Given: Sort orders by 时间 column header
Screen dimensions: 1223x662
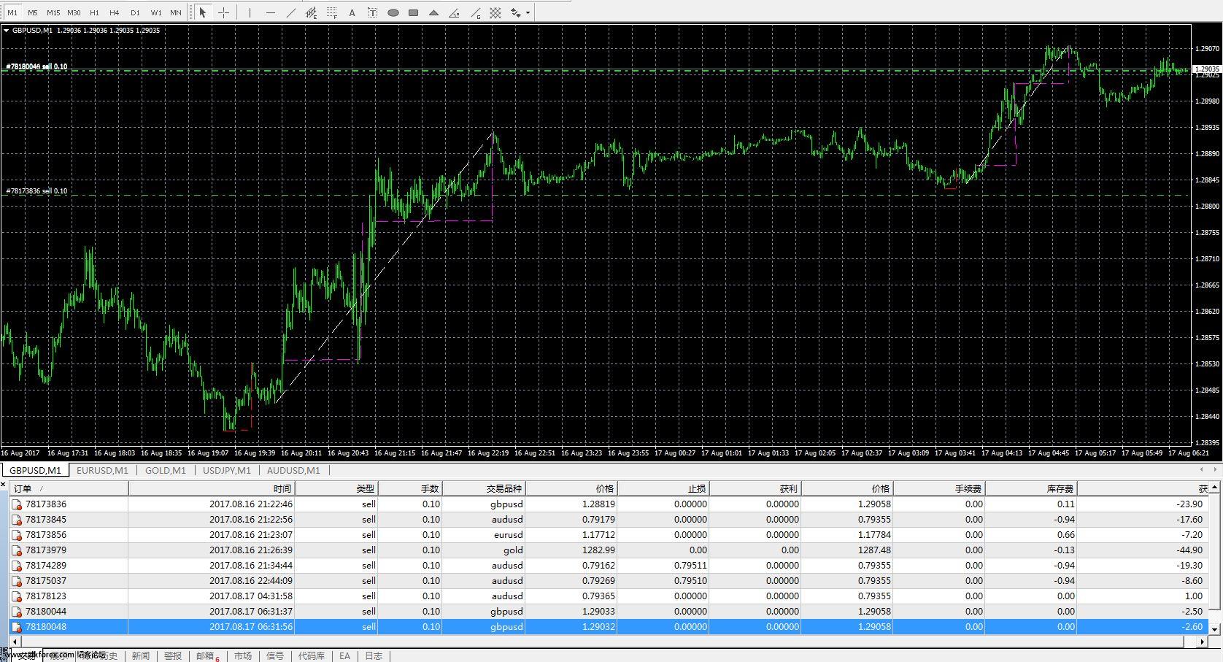Looking at the screenshot, I should (x=212, y=488).
